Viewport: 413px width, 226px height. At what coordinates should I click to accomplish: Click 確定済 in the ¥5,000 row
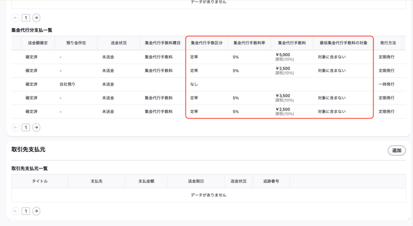31,57
